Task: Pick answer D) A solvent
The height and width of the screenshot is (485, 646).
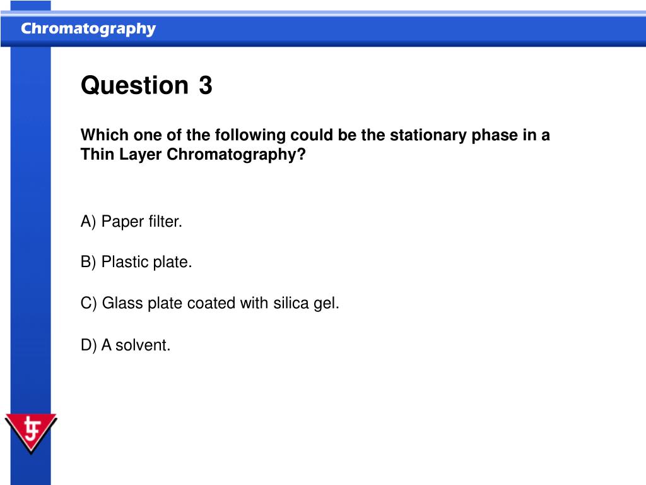Action: coord(126,345)
